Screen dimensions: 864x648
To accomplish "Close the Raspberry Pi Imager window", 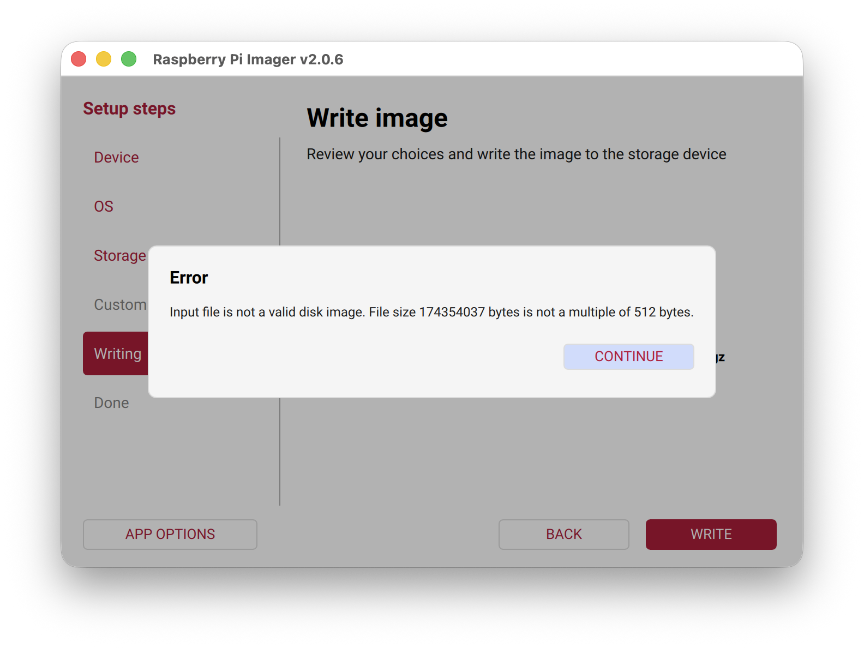I will point(79,59).
